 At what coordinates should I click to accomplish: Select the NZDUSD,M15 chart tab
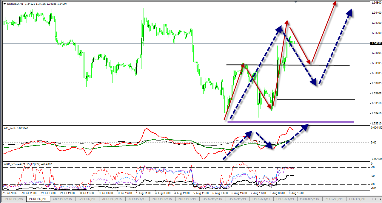[x=161, y=199]
